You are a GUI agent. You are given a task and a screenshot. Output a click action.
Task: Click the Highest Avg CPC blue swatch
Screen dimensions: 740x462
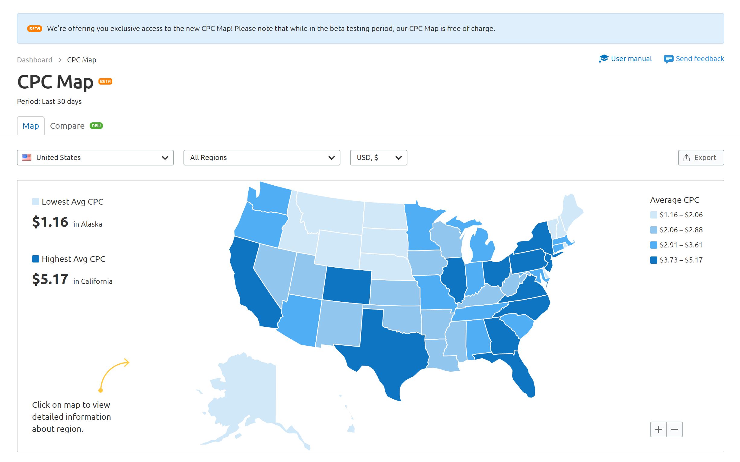[36, 259]
